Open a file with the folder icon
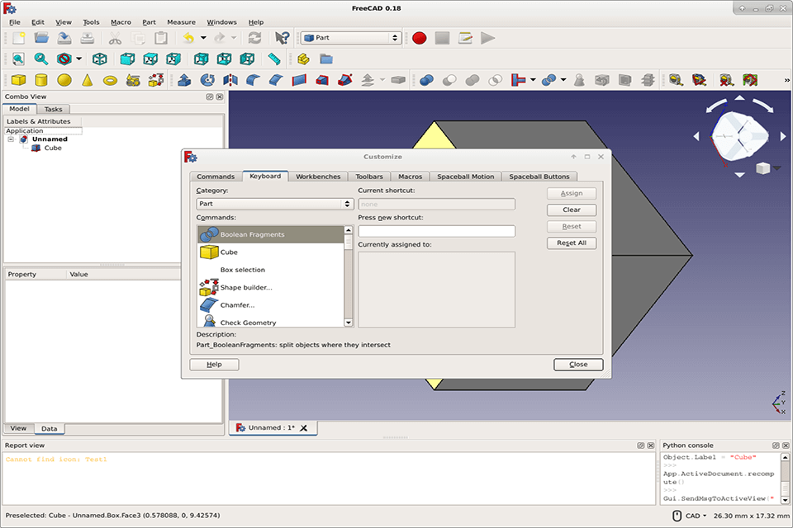Image resolution: width=793 pixels, height=528 pixels. click(41, 38)
